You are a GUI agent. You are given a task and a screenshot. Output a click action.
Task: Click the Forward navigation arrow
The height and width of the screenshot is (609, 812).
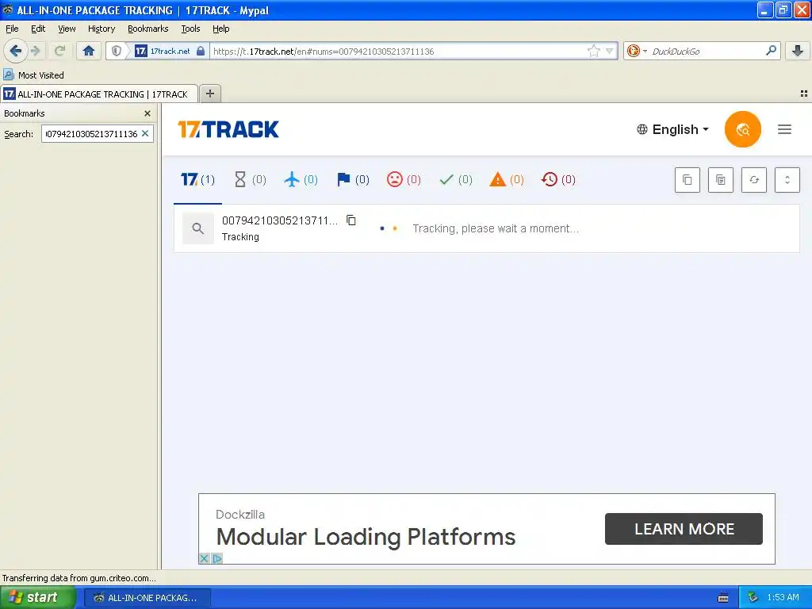point(36,51)
